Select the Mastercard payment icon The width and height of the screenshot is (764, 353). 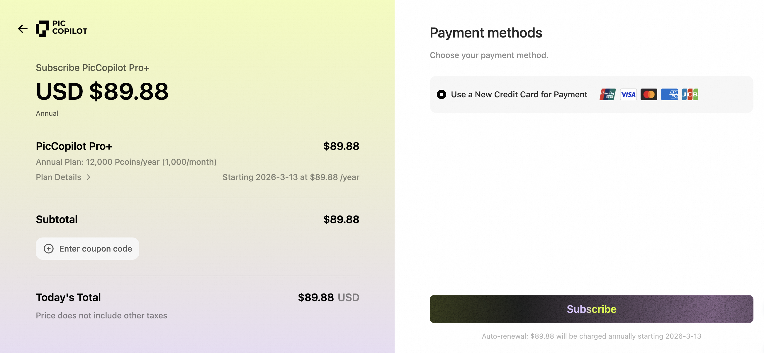(x=648, y=94)
